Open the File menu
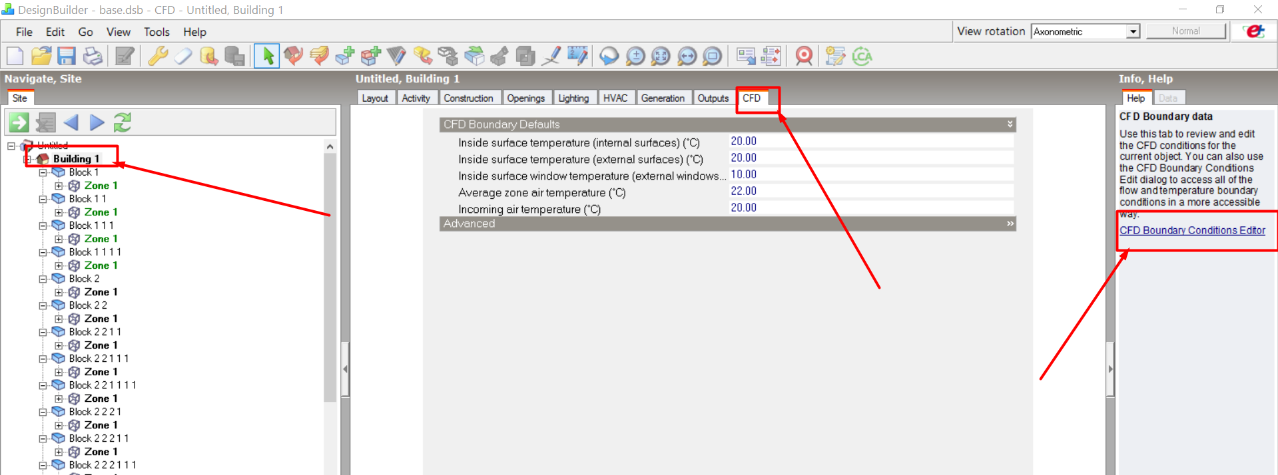This screenshot has height=475, width=1278. point(24,32)
